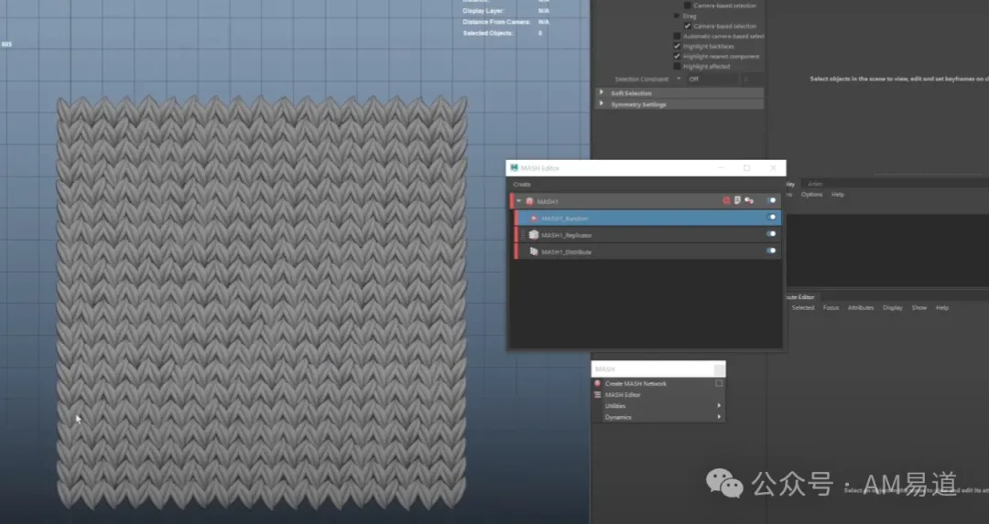Collapse the Drag section arrow

click(x=677, y=16)
